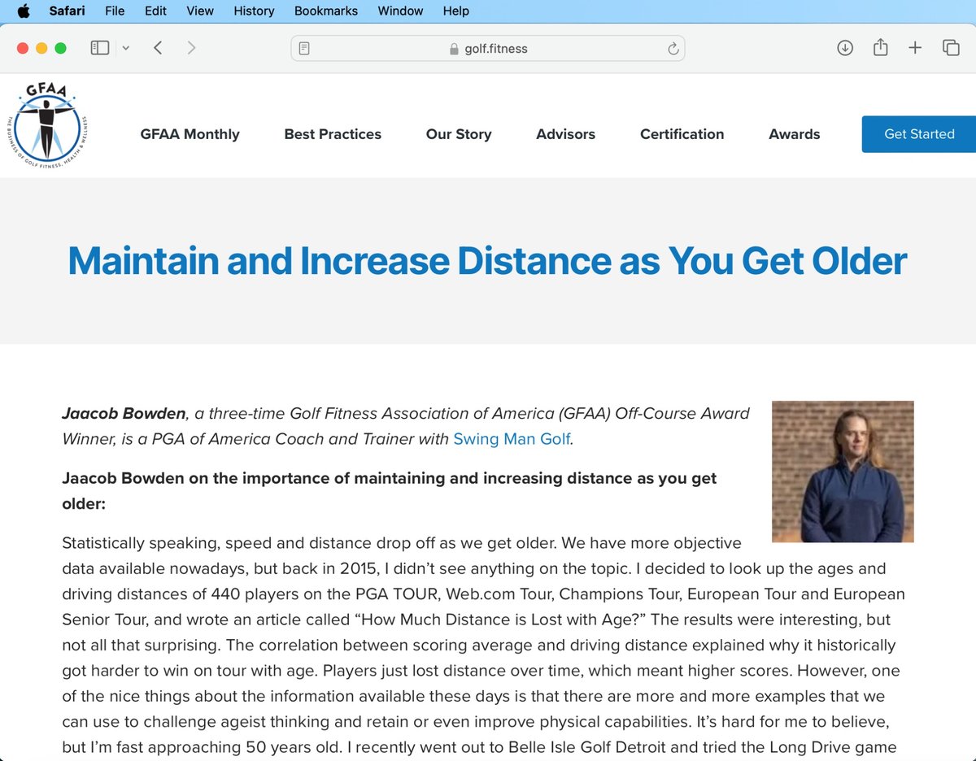
Task: Open the sidebar options chevron
Action: (x=126, y=47)
